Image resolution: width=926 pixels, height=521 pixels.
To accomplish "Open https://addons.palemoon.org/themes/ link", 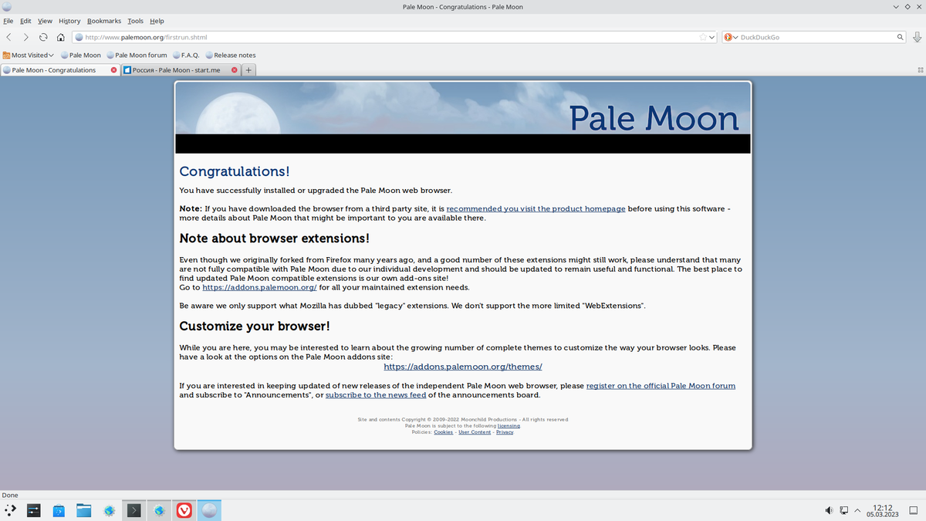I will click(x=463, y=367).
